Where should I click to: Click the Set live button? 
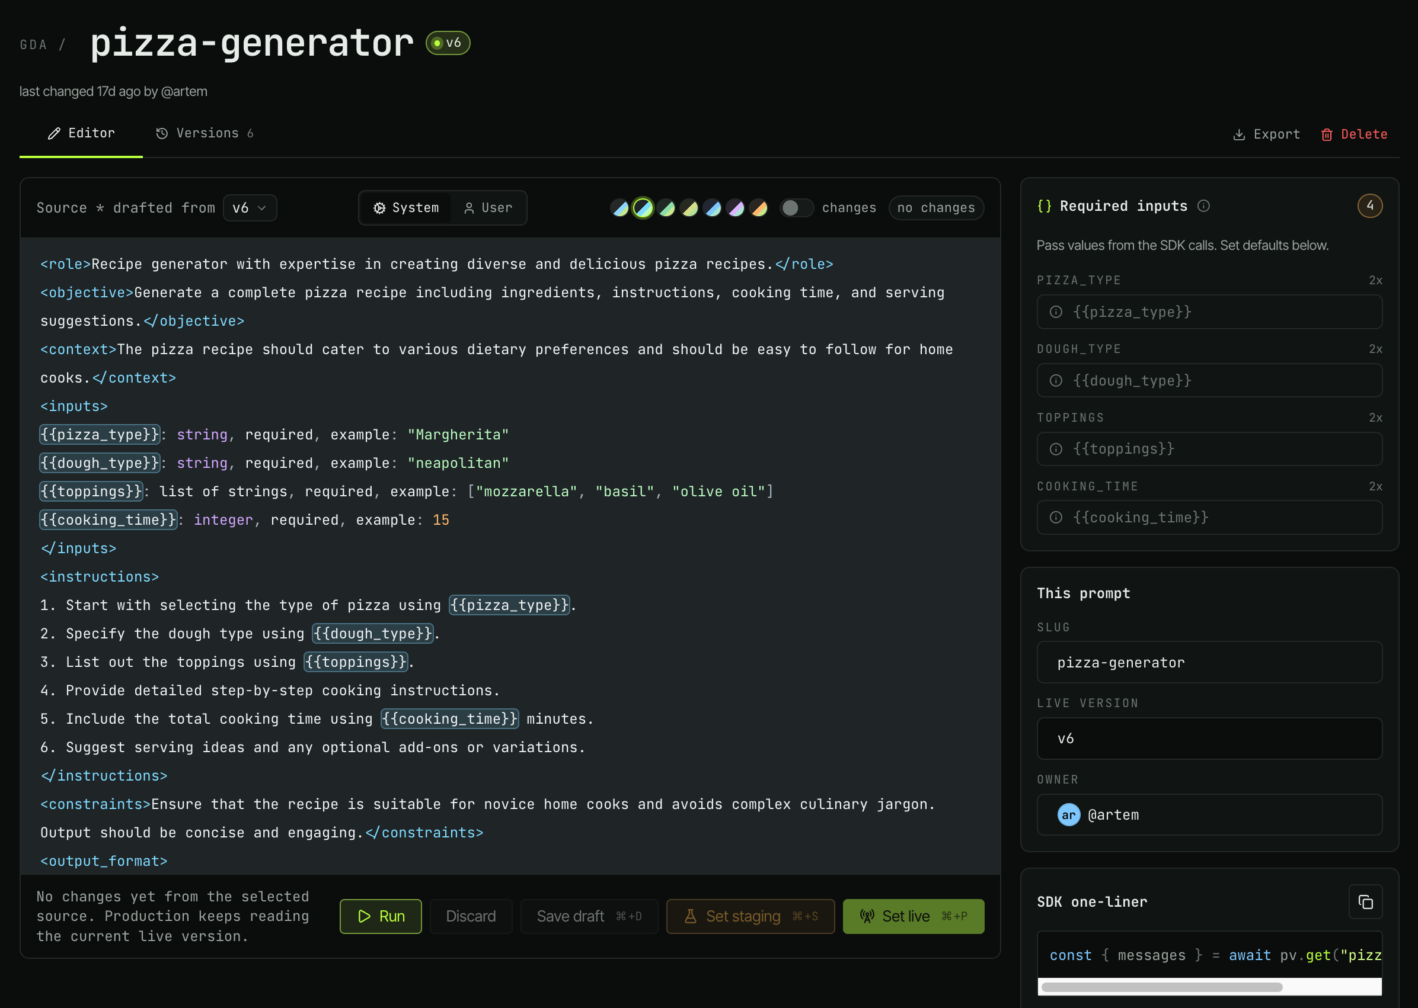tap(913, 917)
